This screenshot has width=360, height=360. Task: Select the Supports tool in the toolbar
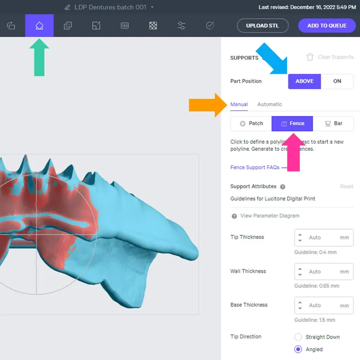click(x=39, y=26)
